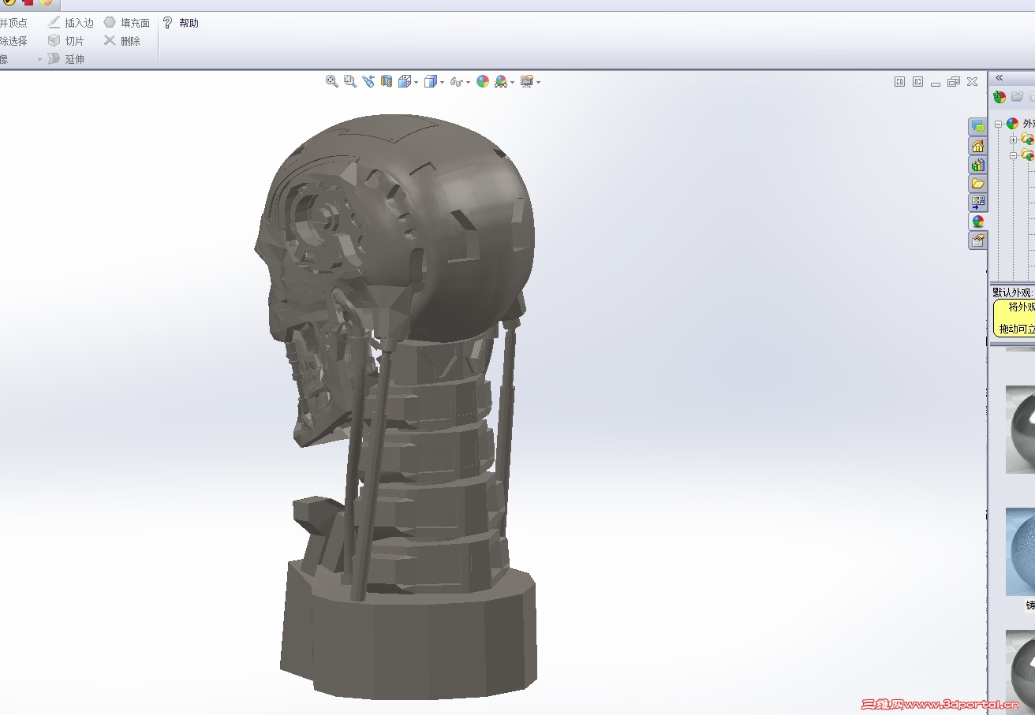Click the red square icon in title tab
This screenshot has width=1035, height=715.
28,2
